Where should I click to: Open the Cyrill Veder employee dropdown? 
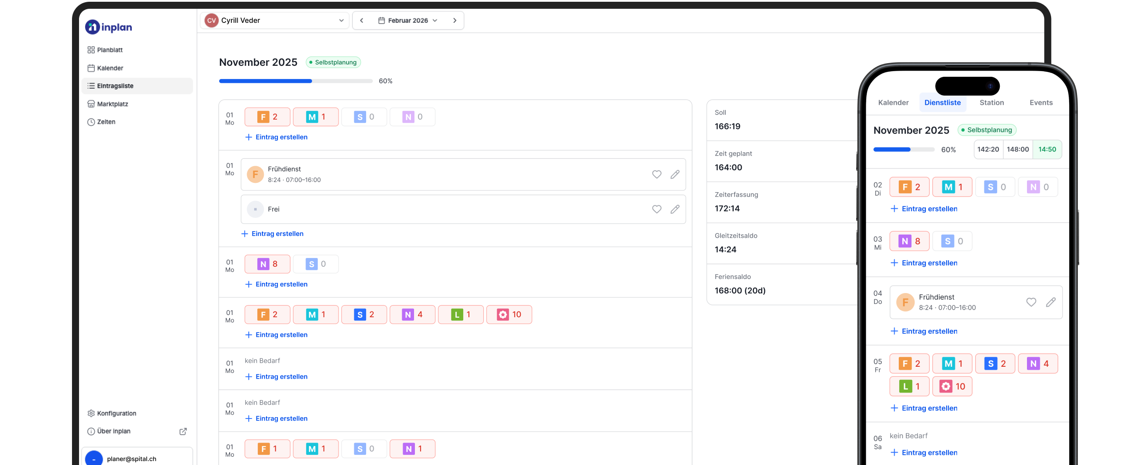tap(275, 21)
